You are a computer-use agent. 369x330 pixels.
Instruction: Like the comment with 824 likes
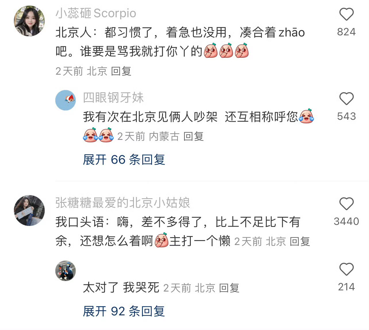click(x=346, y=14)
